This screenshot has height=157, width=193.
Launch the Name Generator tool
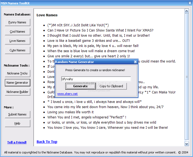coord(17,83)
